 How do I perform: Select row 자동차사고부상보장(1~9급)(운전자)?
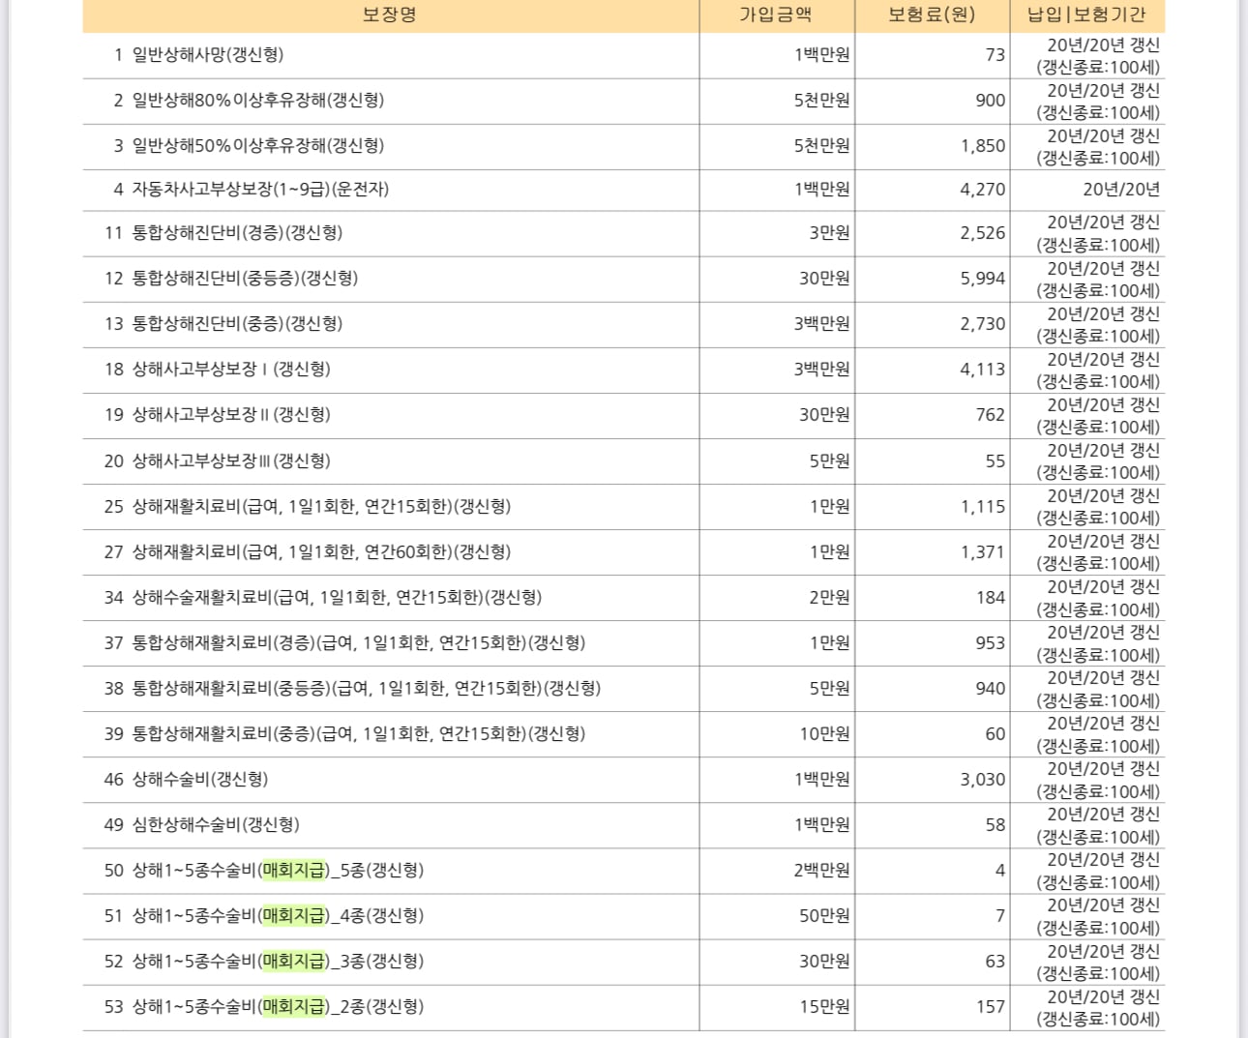(x=624, y=190)
